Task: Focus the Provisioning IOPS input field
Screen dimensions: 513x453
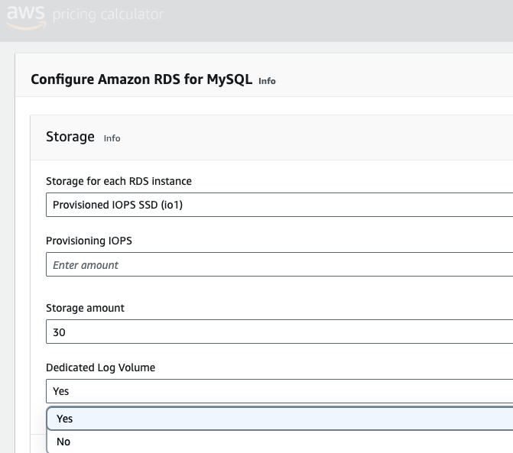Action: [x=279, y=265]
